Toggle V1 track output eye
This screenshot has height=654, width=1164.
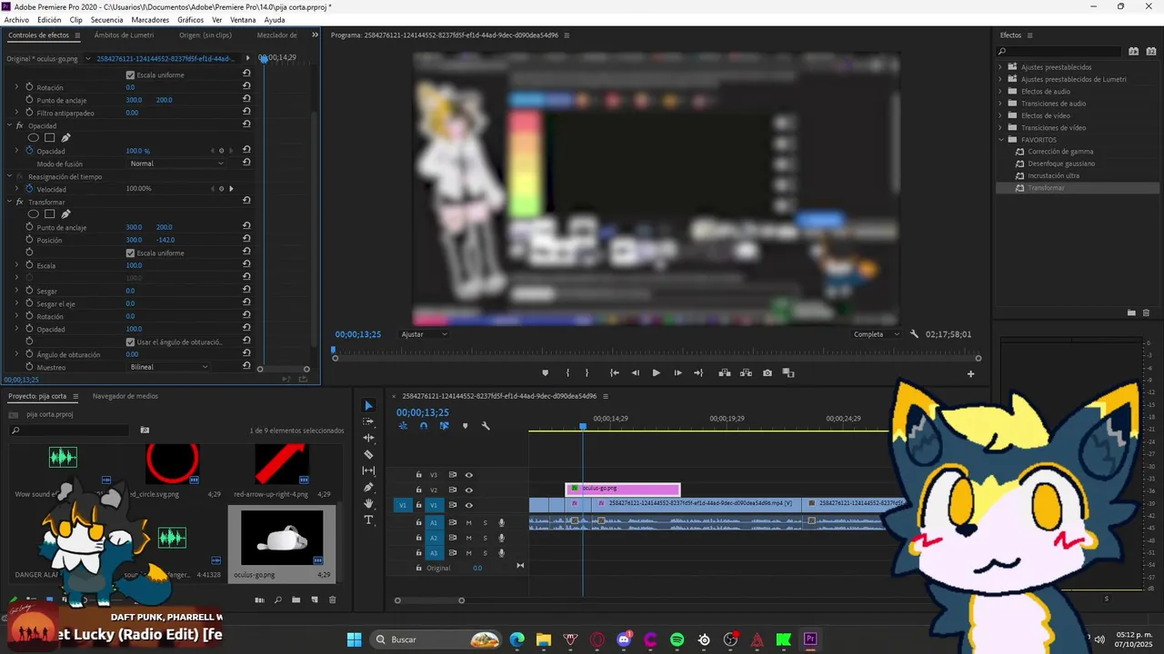pyautogui.click(x=469, y=505)
